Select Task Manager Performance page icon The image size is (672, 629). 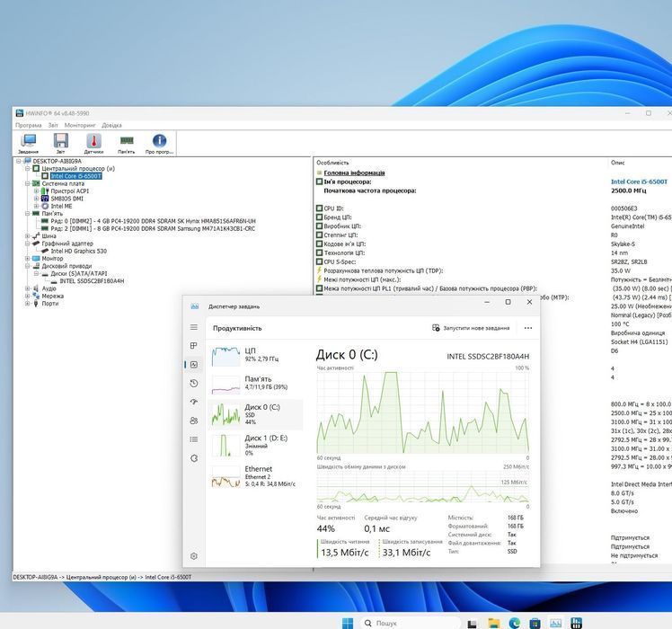coord(194,365)
